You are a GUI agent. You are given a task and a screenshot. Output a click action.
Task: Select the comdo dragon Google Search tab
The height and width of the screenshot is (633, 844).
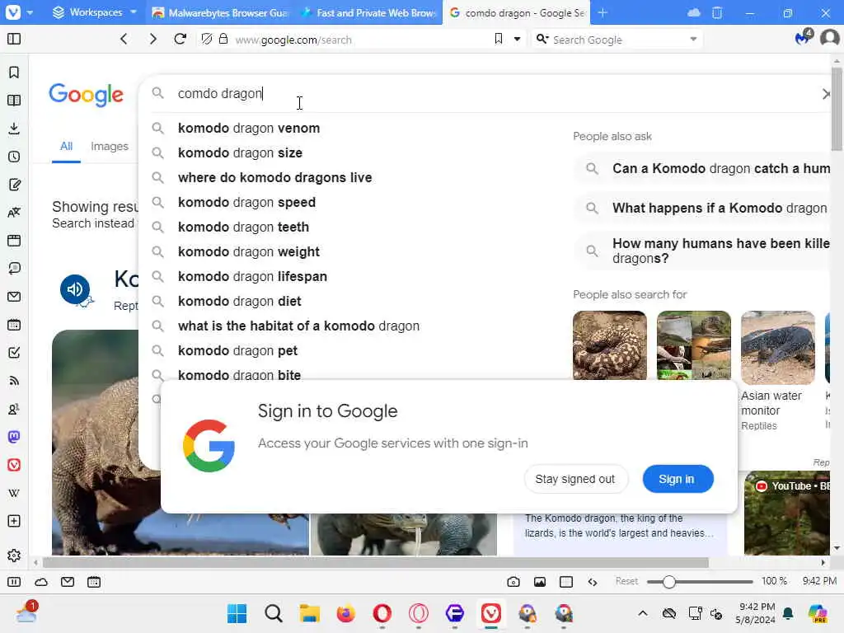pos(516,12)
